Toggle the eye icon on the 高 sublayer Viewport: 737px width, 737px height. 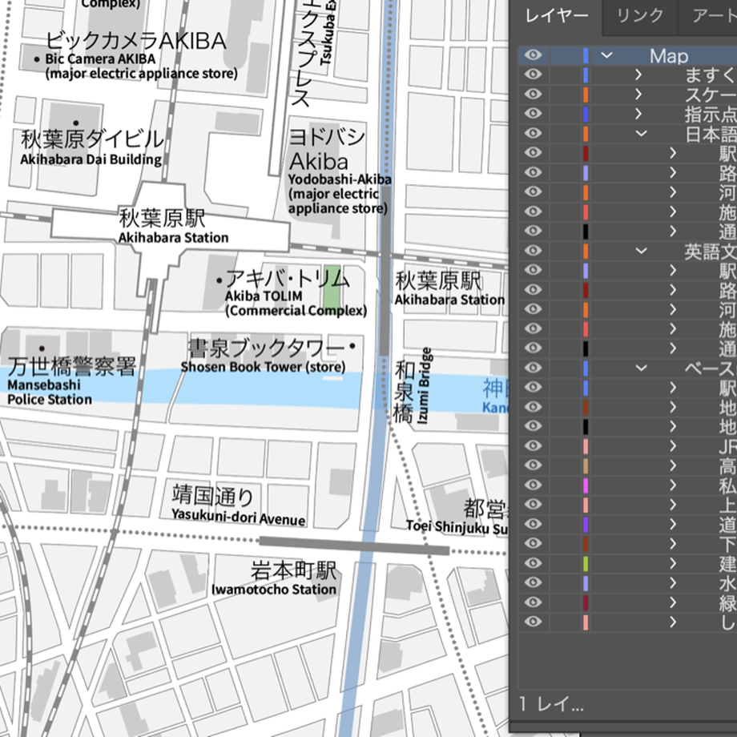pos(533,465)
